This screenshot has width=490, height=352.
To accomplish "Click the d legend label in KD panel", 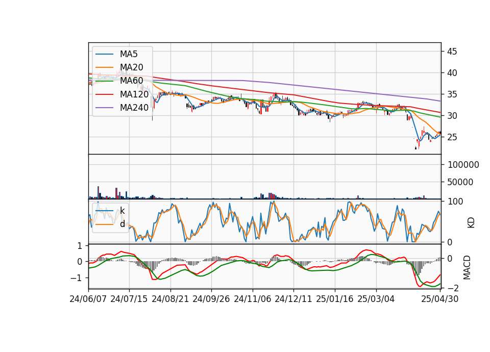I will click(122, 223).
